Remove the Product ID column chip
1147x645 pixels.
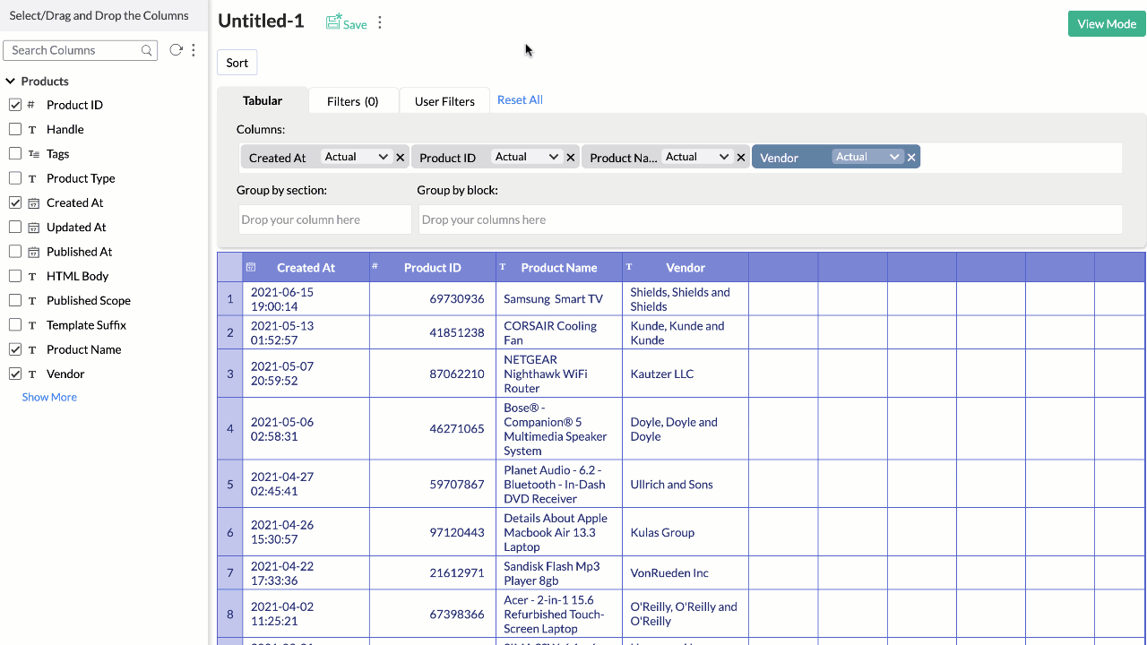click(571, 158)
